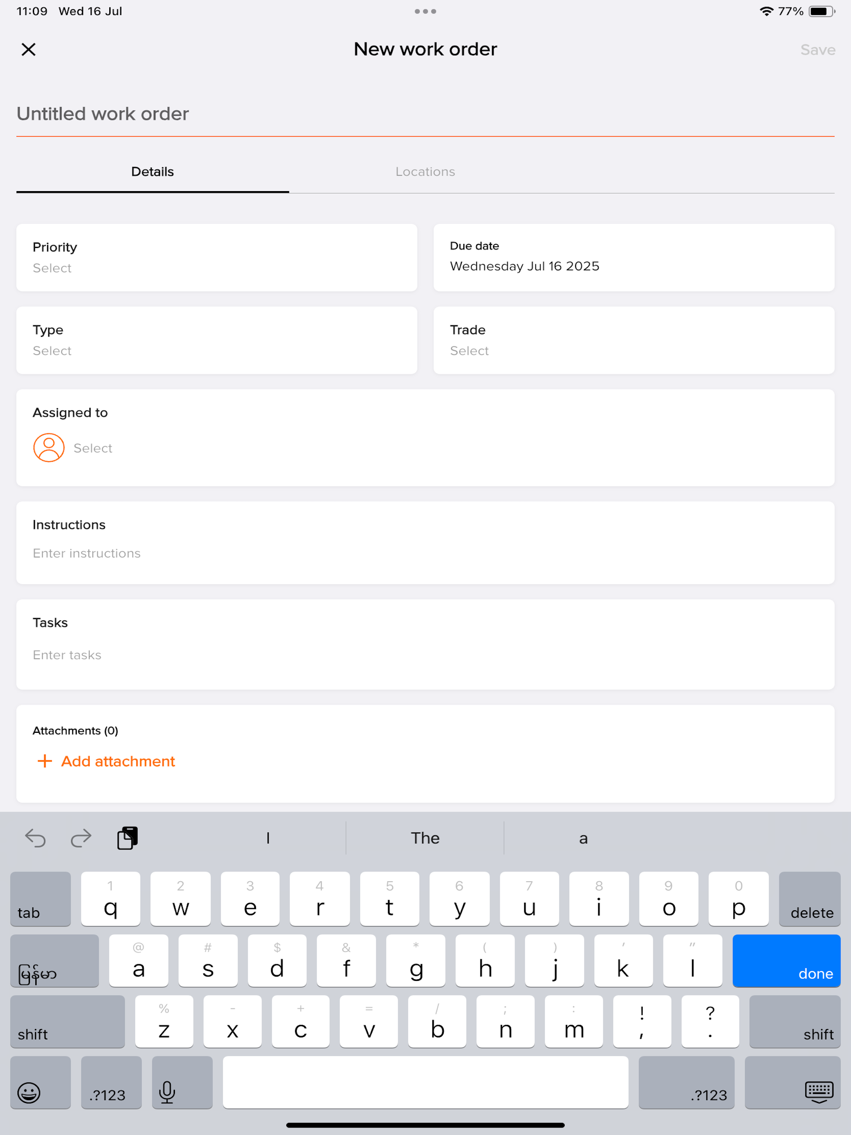The image size is (851, 1135).
Task: Tap the Burmese language switch key
Action: pos(54,961)
